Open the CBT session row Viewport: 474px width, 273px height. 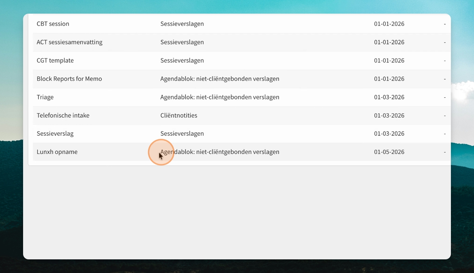click(242, 24)
